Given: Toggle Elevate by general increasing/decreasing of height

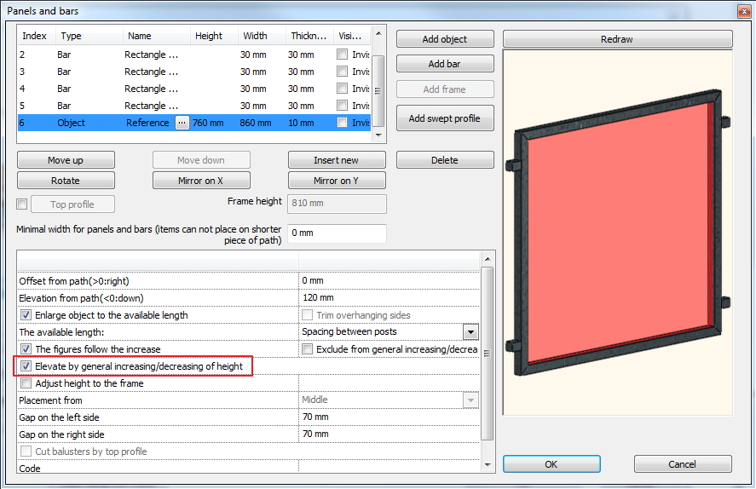Looking at the screenshot, I should [26, 366].
